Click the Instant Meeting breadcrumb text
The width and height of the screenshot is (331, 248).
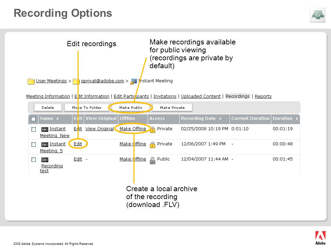[156, 81]
